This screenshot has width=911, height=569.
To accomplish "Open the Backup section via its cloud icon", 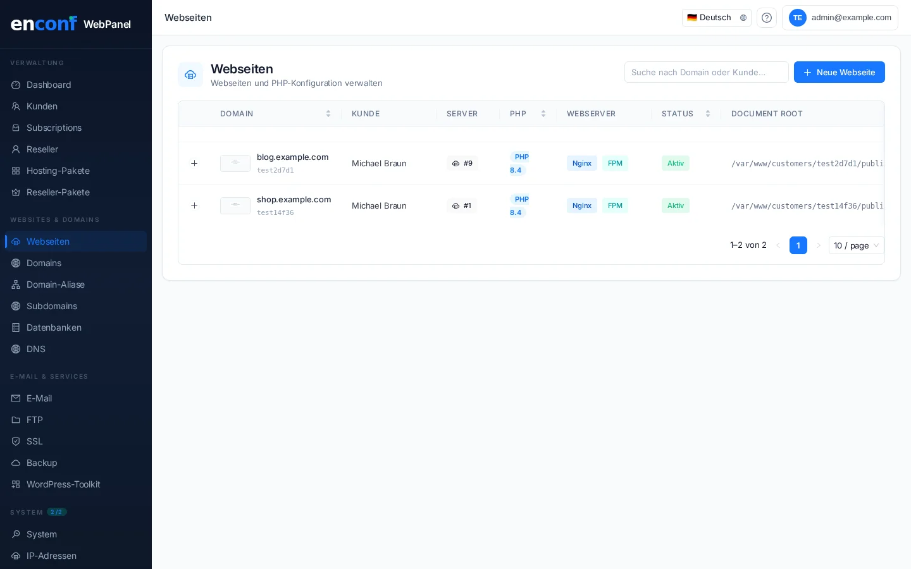I will (x=15, y=463).
